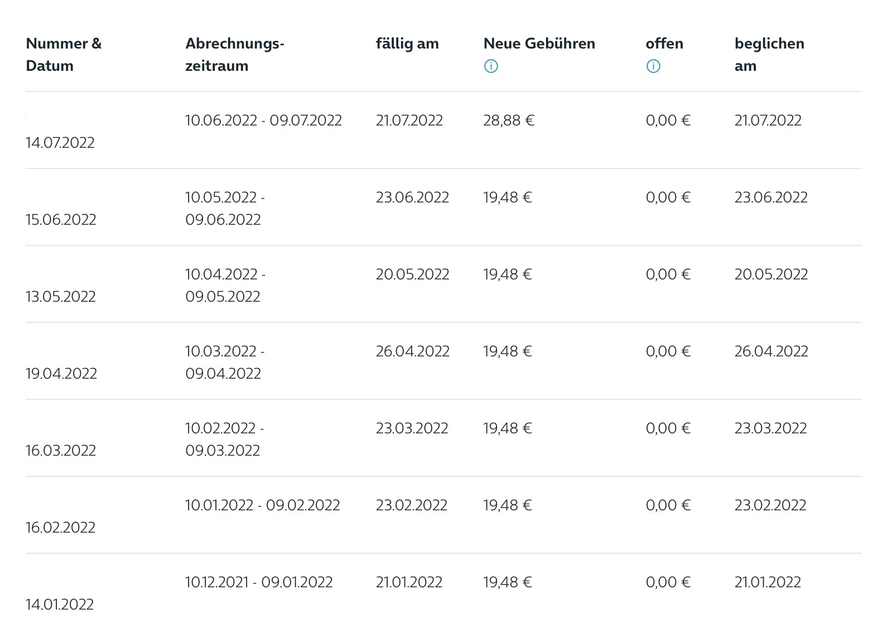This screenshot has height=628, width=878.
Task: Click the Nummer & Datum column header
Action: [64, 55]
